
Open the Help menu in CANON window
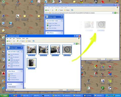pyautogui.click(x=27, y=38)
